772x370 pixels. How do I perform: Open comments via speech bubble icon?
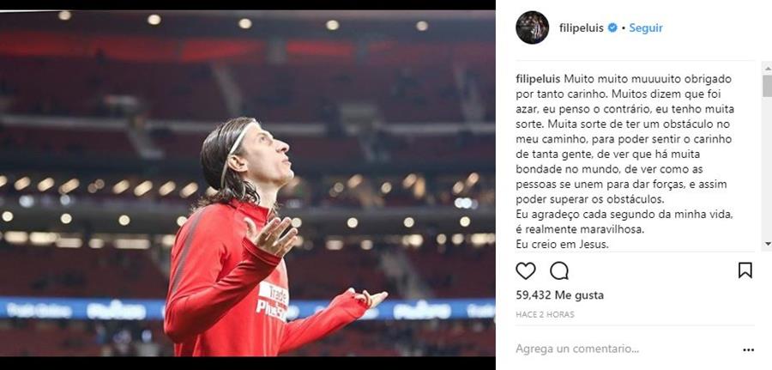click(558, 270)
